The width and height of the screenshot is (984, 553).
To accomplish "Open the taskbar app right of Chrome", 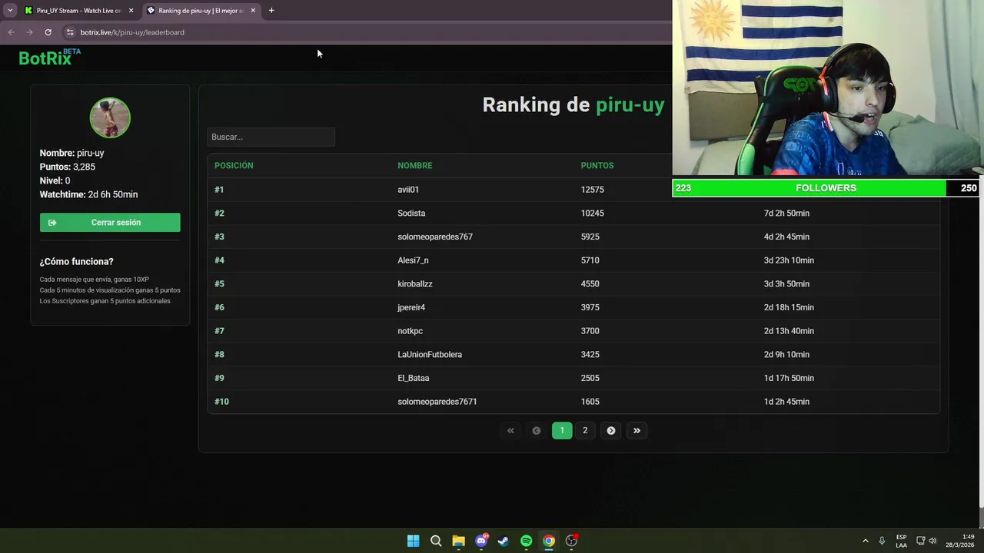I will click(x=571, y=541).
